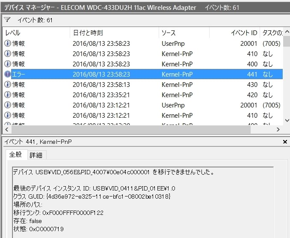290x238 pixels.
Task: Click event ID 400 cell
Action: pos(252,64)
